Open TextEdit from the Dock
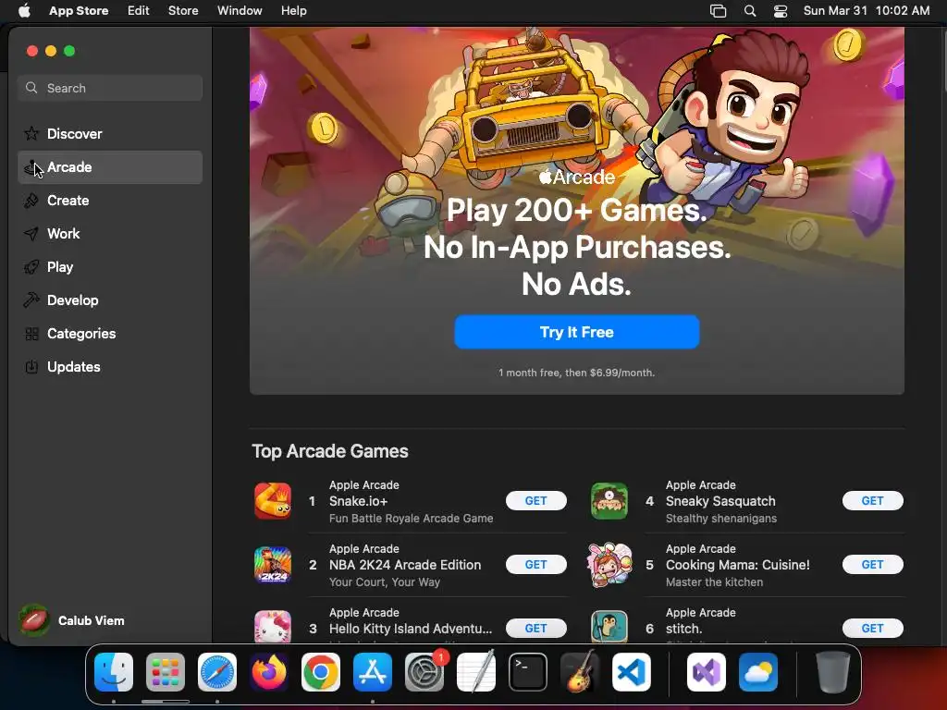 [x=476, y=672]
